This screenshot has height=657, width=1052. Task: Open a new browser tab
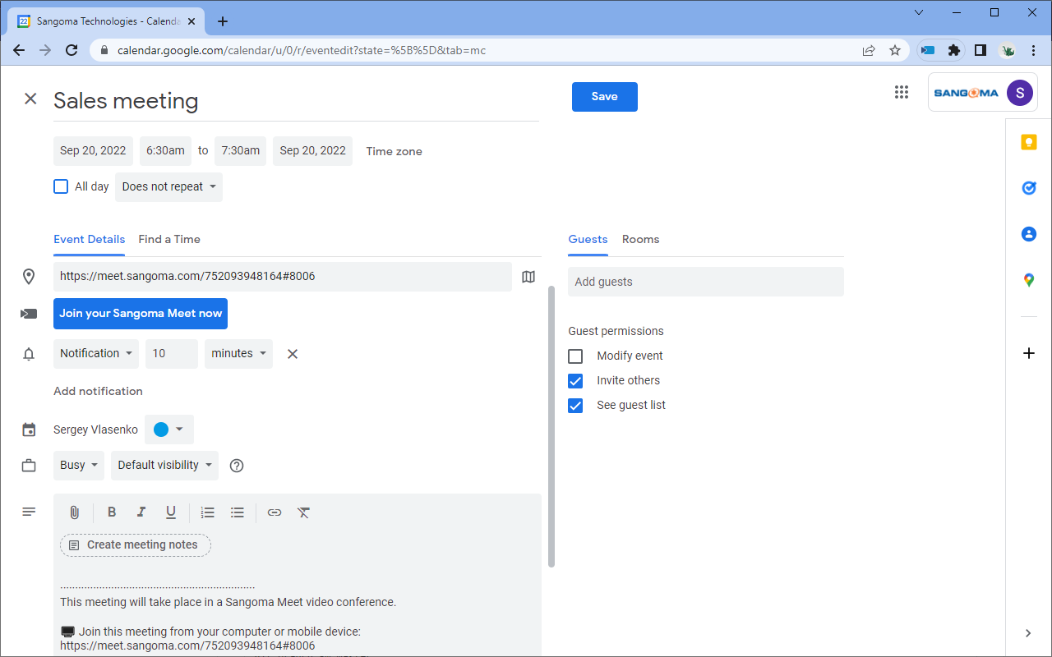tap(223, 21)
